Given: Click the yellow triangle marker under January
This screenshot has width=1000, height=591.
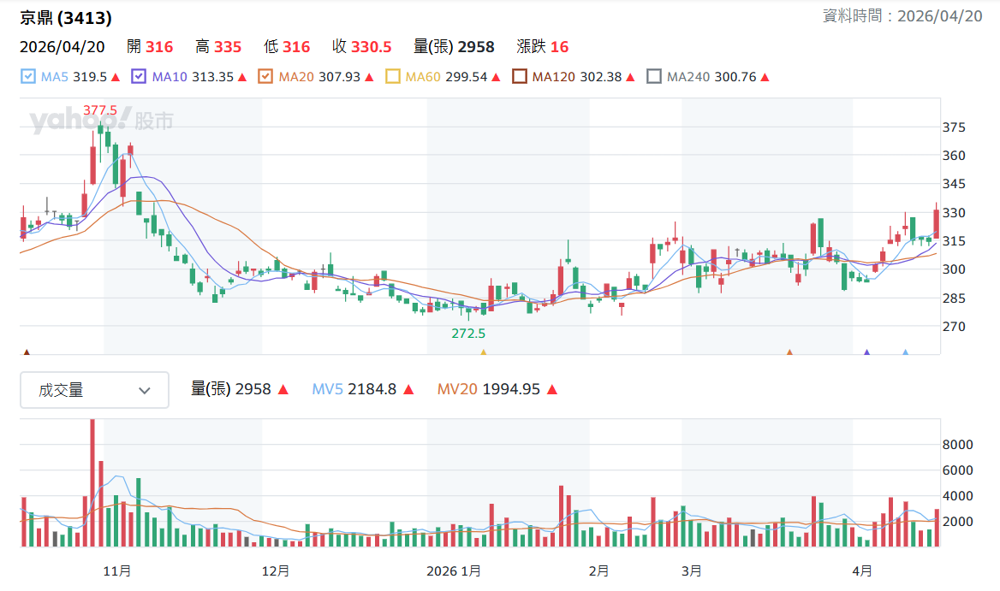Looking at the screenshot, I should click(x=483, y=352).
